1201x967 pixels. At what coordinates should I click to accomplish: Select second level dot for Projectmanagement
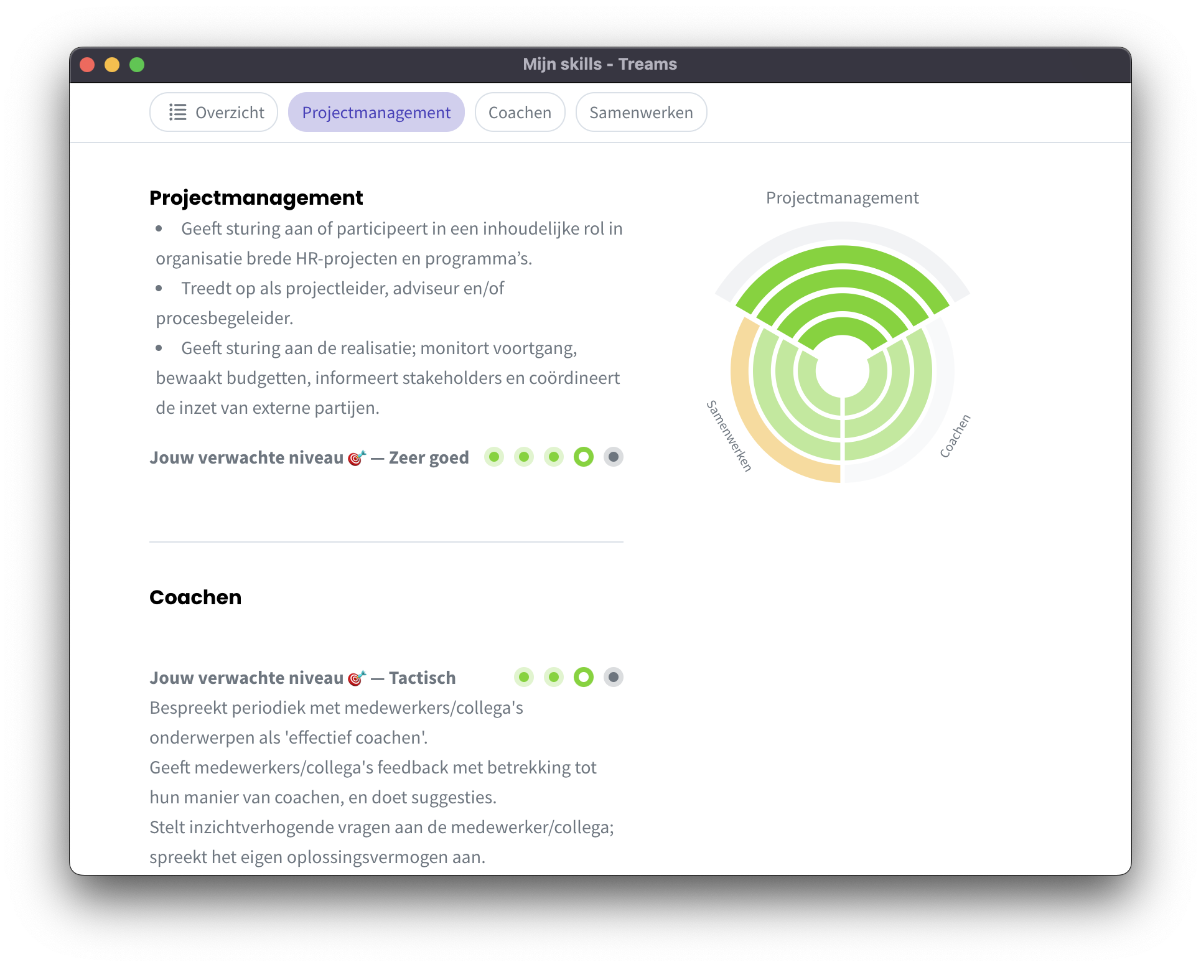tap(524, 457)
